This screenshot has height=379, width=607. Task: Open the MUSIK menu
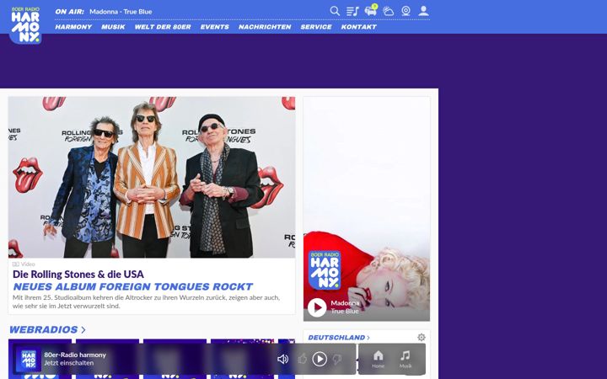pyautogui.click(x=113, y=27)
